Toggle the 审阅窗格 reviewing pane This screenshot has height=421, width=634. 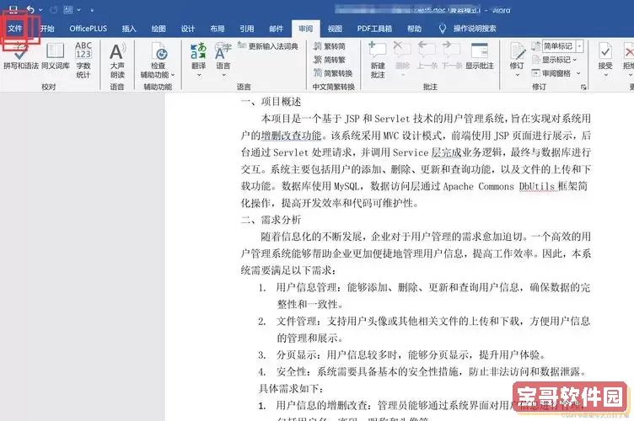pyautogui.click(x=551, y=73)
